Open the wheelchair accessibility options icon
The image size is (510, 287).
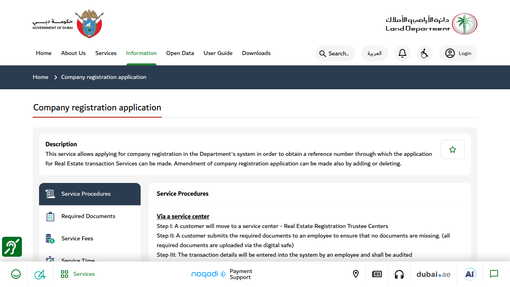[x=425, y=53]
